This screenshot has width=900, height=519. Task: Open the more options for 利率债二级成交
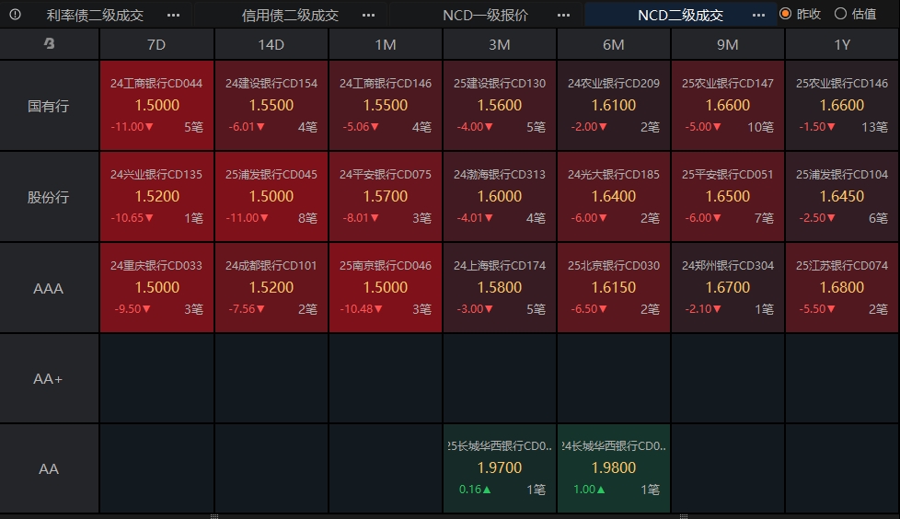[173, 15]
